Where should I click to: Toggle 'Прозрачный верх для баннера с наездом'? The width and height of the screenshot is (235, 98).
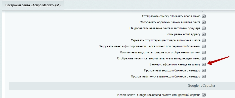[204, 70]
